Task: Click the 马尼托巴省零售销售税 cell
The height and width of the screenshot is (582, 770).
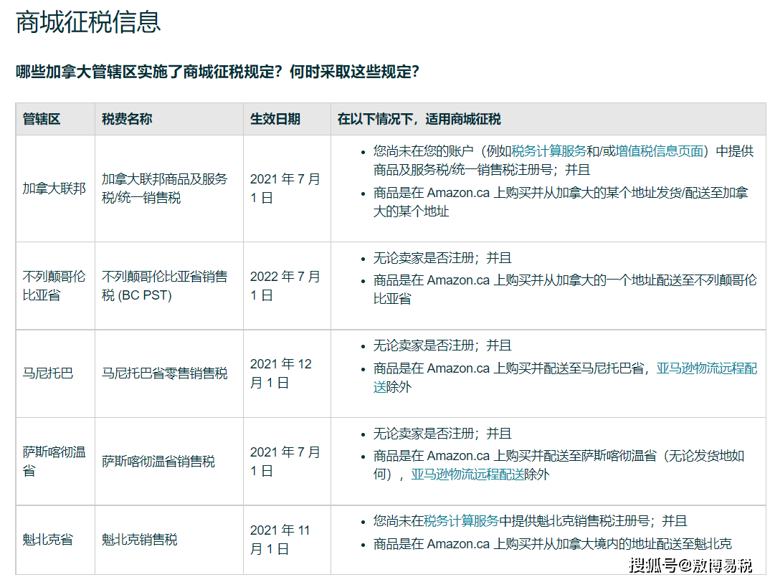Action: pyautogui.click(x=165, y=372)
